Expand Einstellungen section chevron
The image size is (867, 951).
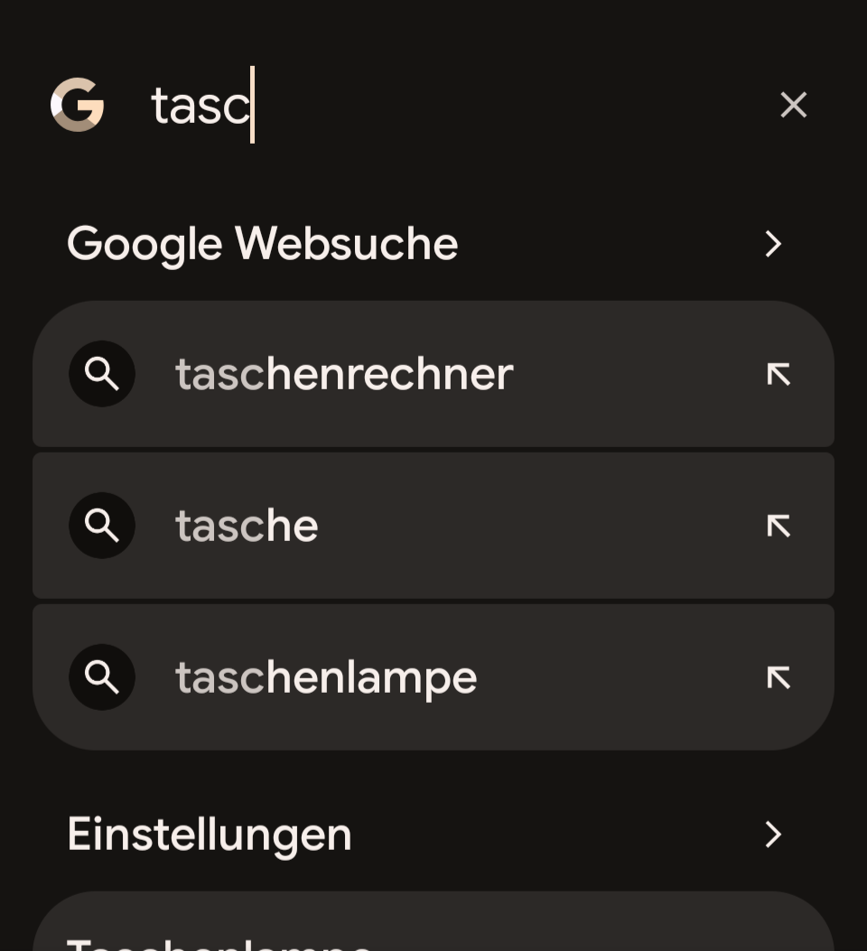pyautogui.click(x=773, y=834)
